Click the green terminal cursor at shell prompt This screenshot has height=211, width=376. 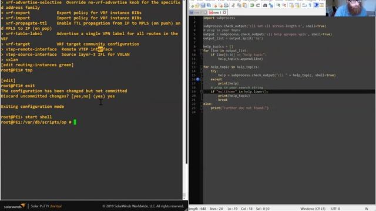pyautogui.click(x=75, y=122)
